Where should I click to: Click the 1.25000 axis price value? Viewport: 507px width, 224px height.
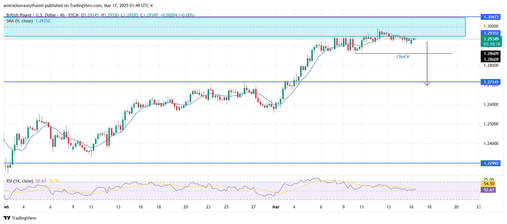[491, 124]
